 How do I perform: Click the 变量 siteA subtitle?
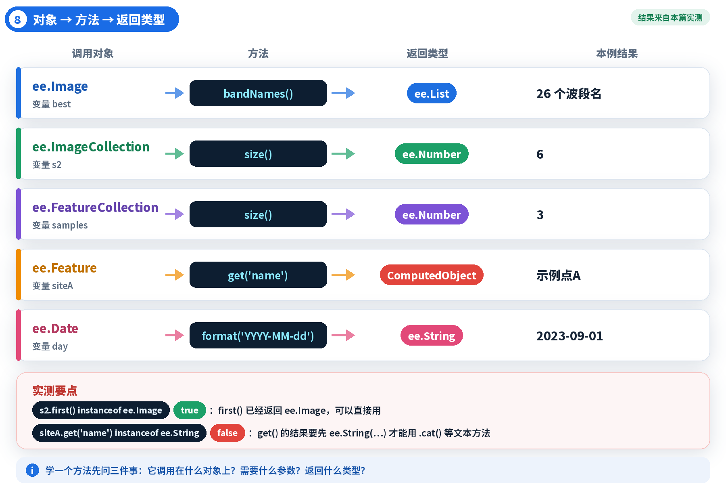tap(53, 286)
